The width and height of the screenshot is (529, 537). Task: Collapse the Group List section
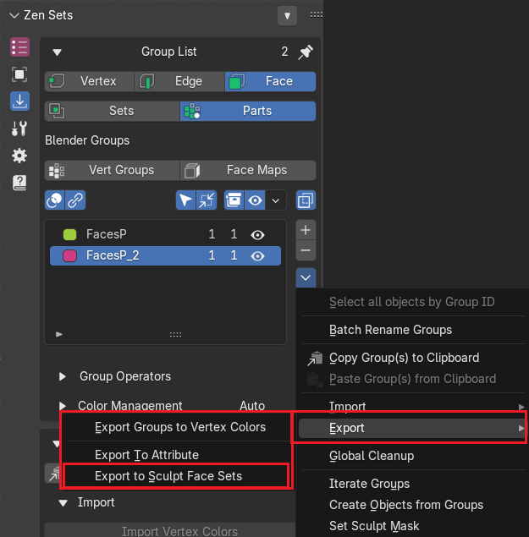point(57,52)
